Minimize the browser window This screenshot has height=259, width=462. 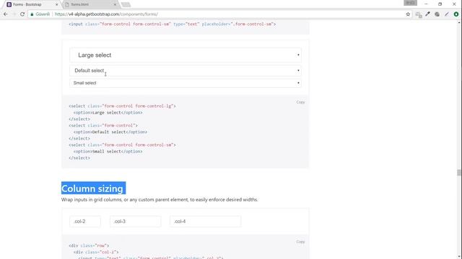pyautogui.click(x=426, y=4)
